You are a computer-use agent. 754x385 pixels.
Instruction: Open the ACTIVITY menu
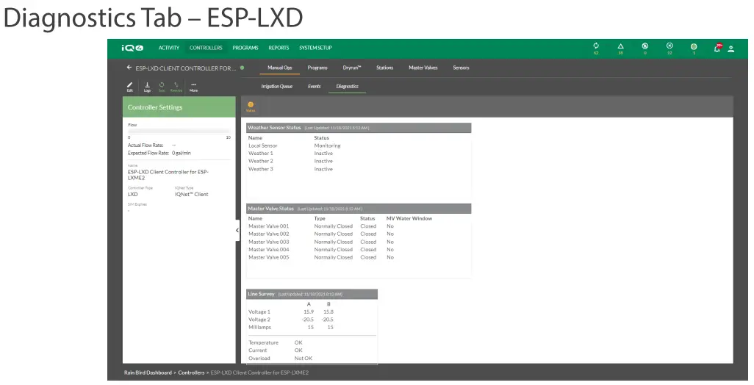click(169, 48)
